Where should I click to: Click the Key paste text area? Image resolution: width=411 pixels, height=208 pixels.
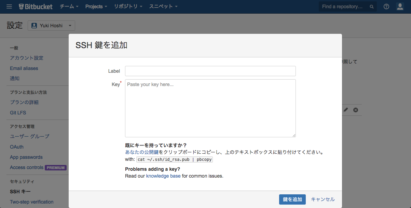(210, 108)
